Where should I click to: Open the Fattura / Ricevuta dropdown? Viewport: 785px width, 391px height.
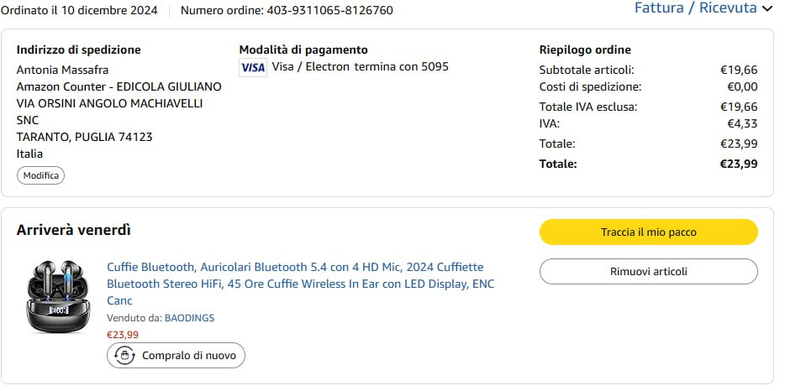pos(696,8)
